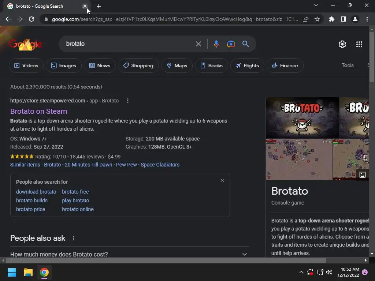Screen dimensions: 375x281
Task: Click the address bar URL
Action: click(175, 19)
